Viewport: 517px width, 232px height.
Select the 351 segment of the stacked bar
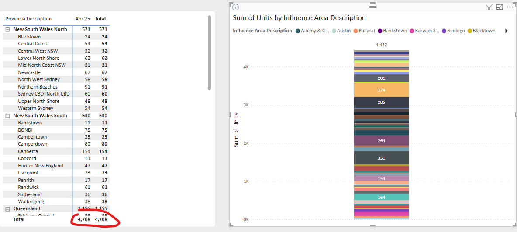pos(382,158)
